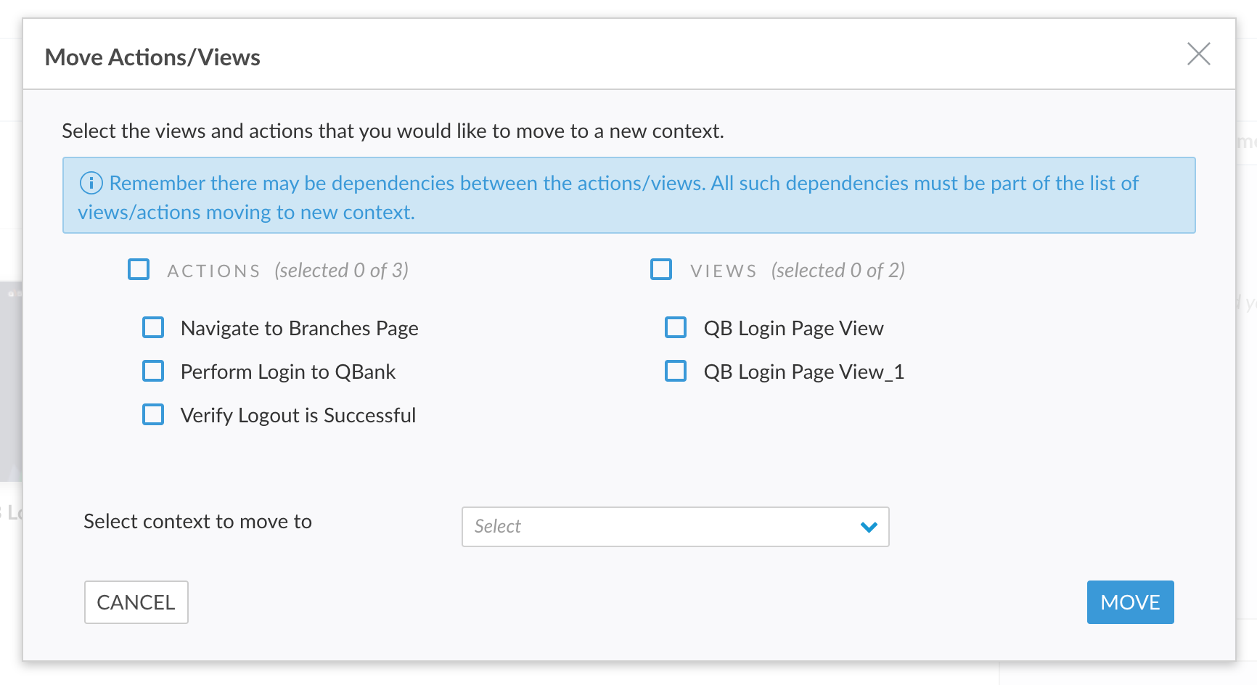Toggle the select-all ACTIONS checkbox
This screenshot has width=1257, height=685.
click(139, 270)
